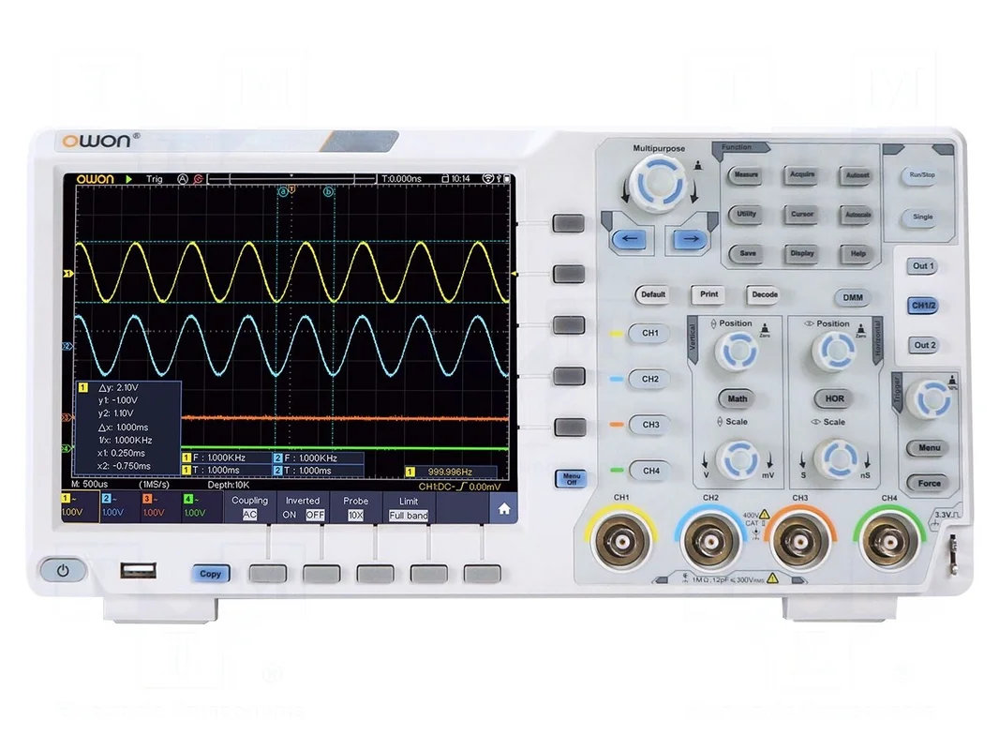This screenshot has height=750, width=999.
Task: Click the 999.996Hz frequency counter readout
Action: [x=450, y=472]
